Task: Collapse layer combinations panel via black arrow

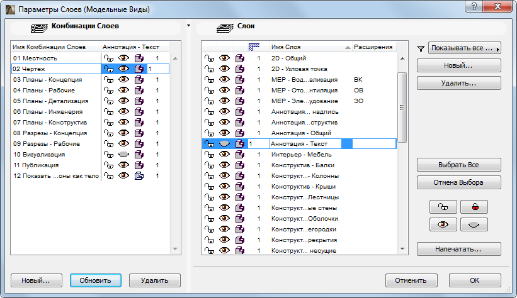Action: click(188, 25)
